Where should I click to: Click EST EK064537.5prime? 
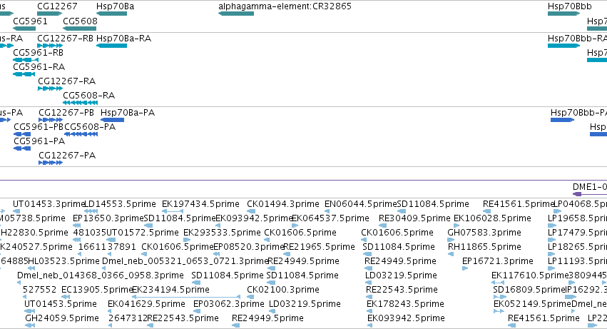tap(330, 218)
